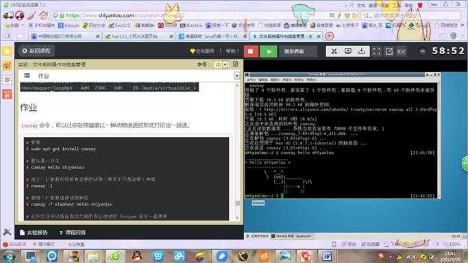Image resolution: width=468 pixels, height=263 pixels.
Task: Click the document icon beside font size
Action: click(236, 64)
